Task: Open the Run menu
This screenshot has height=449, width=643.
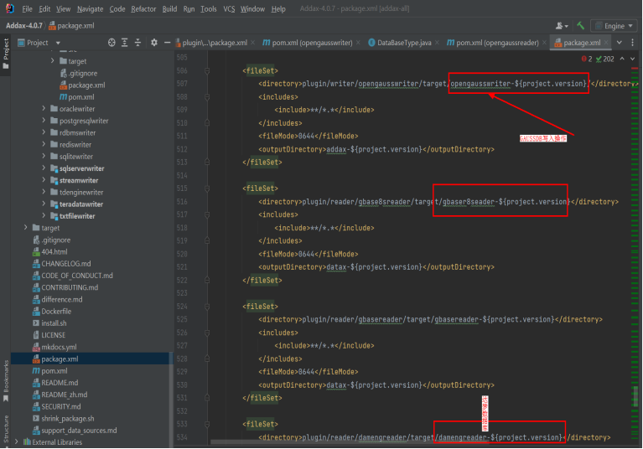Action: point(189,8)
